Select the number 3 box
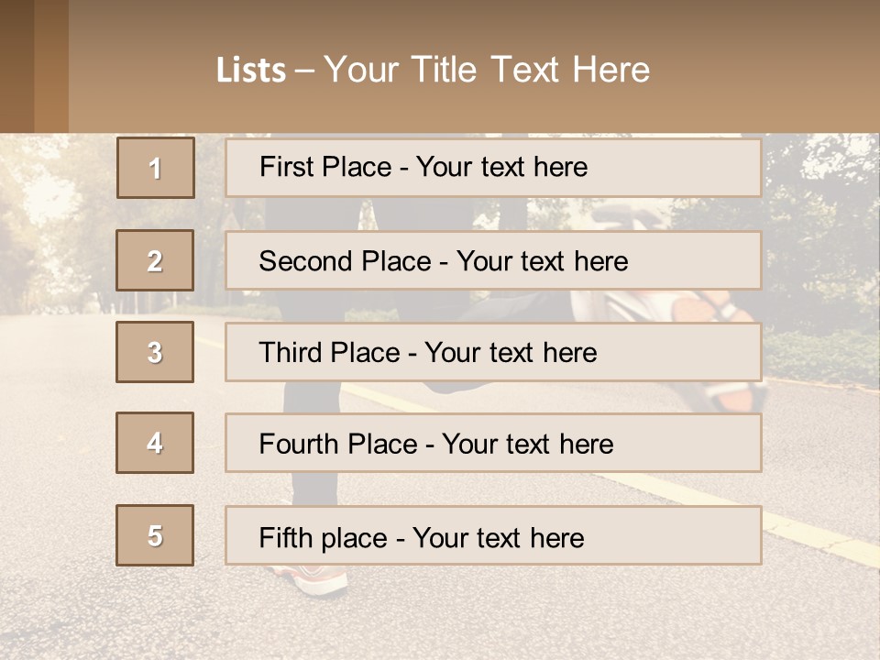Viewport: 880px width, 660px height. 155,352
